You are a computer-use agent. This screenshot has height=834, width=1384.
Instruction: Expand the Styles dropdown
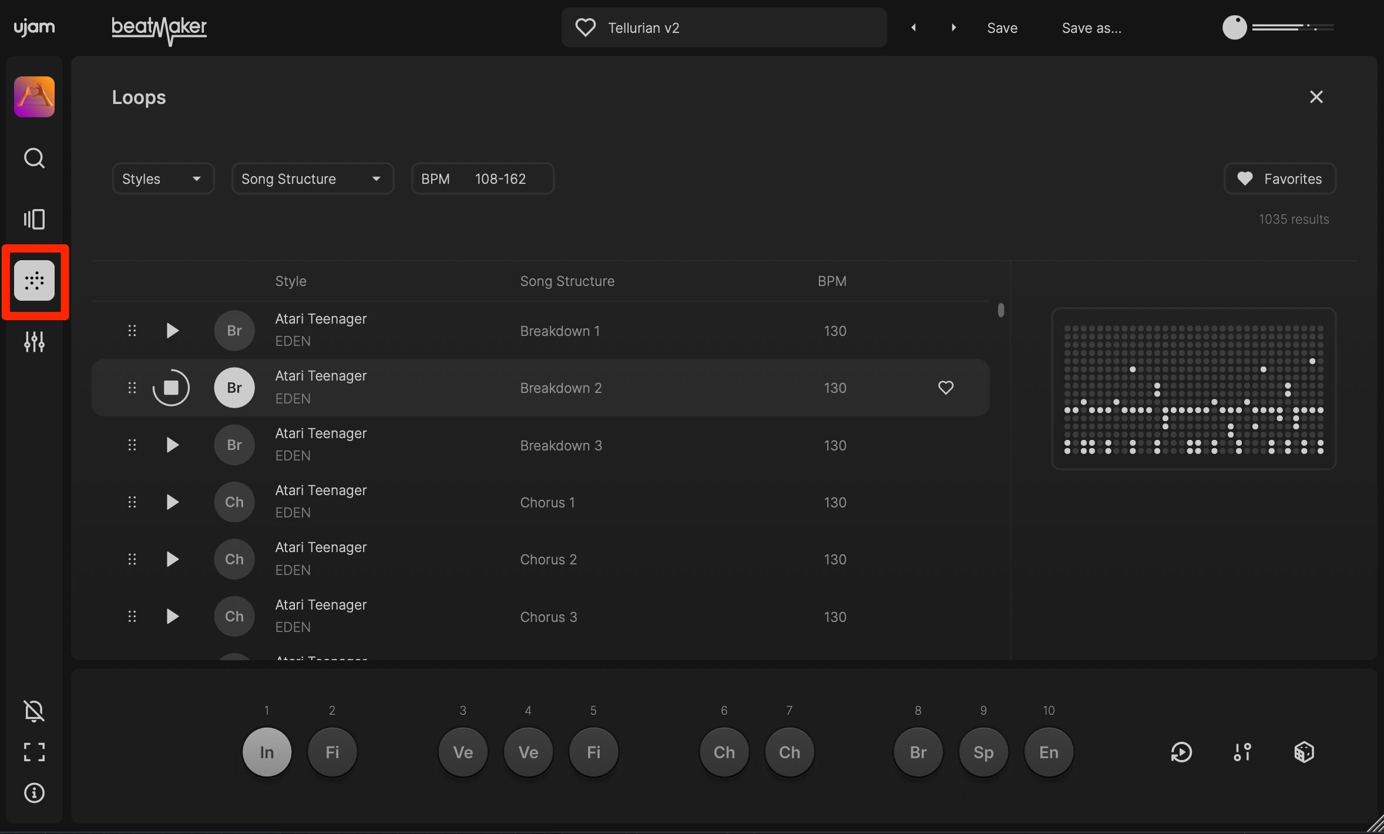[x=163, y=179]
